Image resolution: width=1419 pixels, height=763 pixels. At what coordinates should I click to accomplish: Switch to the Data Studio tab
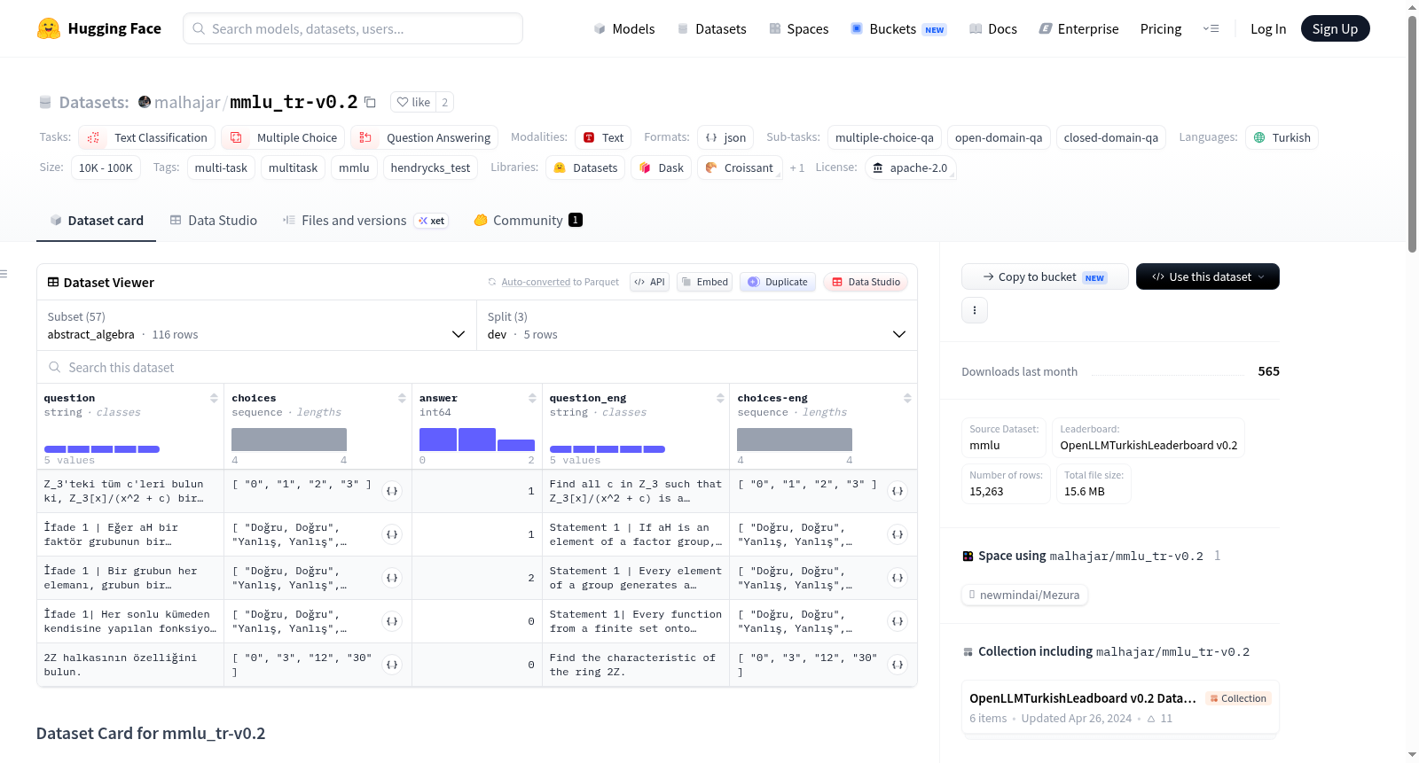point(213,220)
